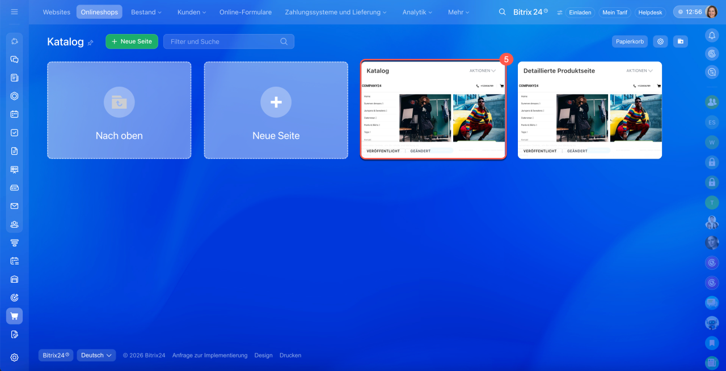726x371 pixels.
Task: Click the search magnifier icon in header
Action: pyautogui.click(x=502, y=12)
